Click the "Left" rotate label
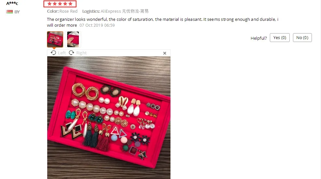The height and width of the screenshot is (179, 321). point(62,53)
